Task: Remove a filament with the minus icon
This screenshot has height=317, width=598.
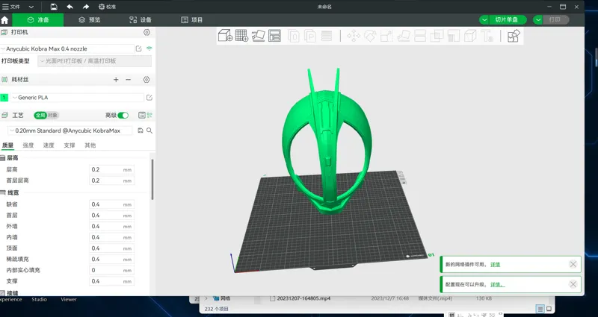Action: tap(128, 80)
